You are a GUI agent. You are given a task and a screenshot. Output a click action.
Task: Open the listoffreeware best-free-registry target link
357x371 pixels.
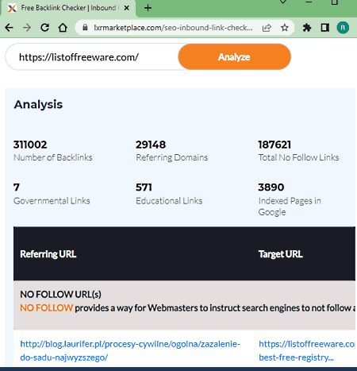(x=307, y=350)
